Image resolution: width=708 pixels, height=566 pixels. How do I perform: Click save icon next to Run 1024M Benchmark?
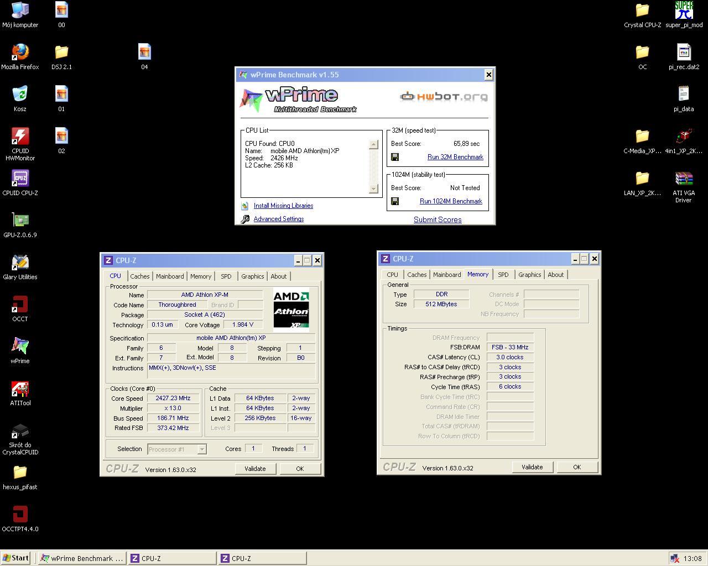[x=395, y=201]
